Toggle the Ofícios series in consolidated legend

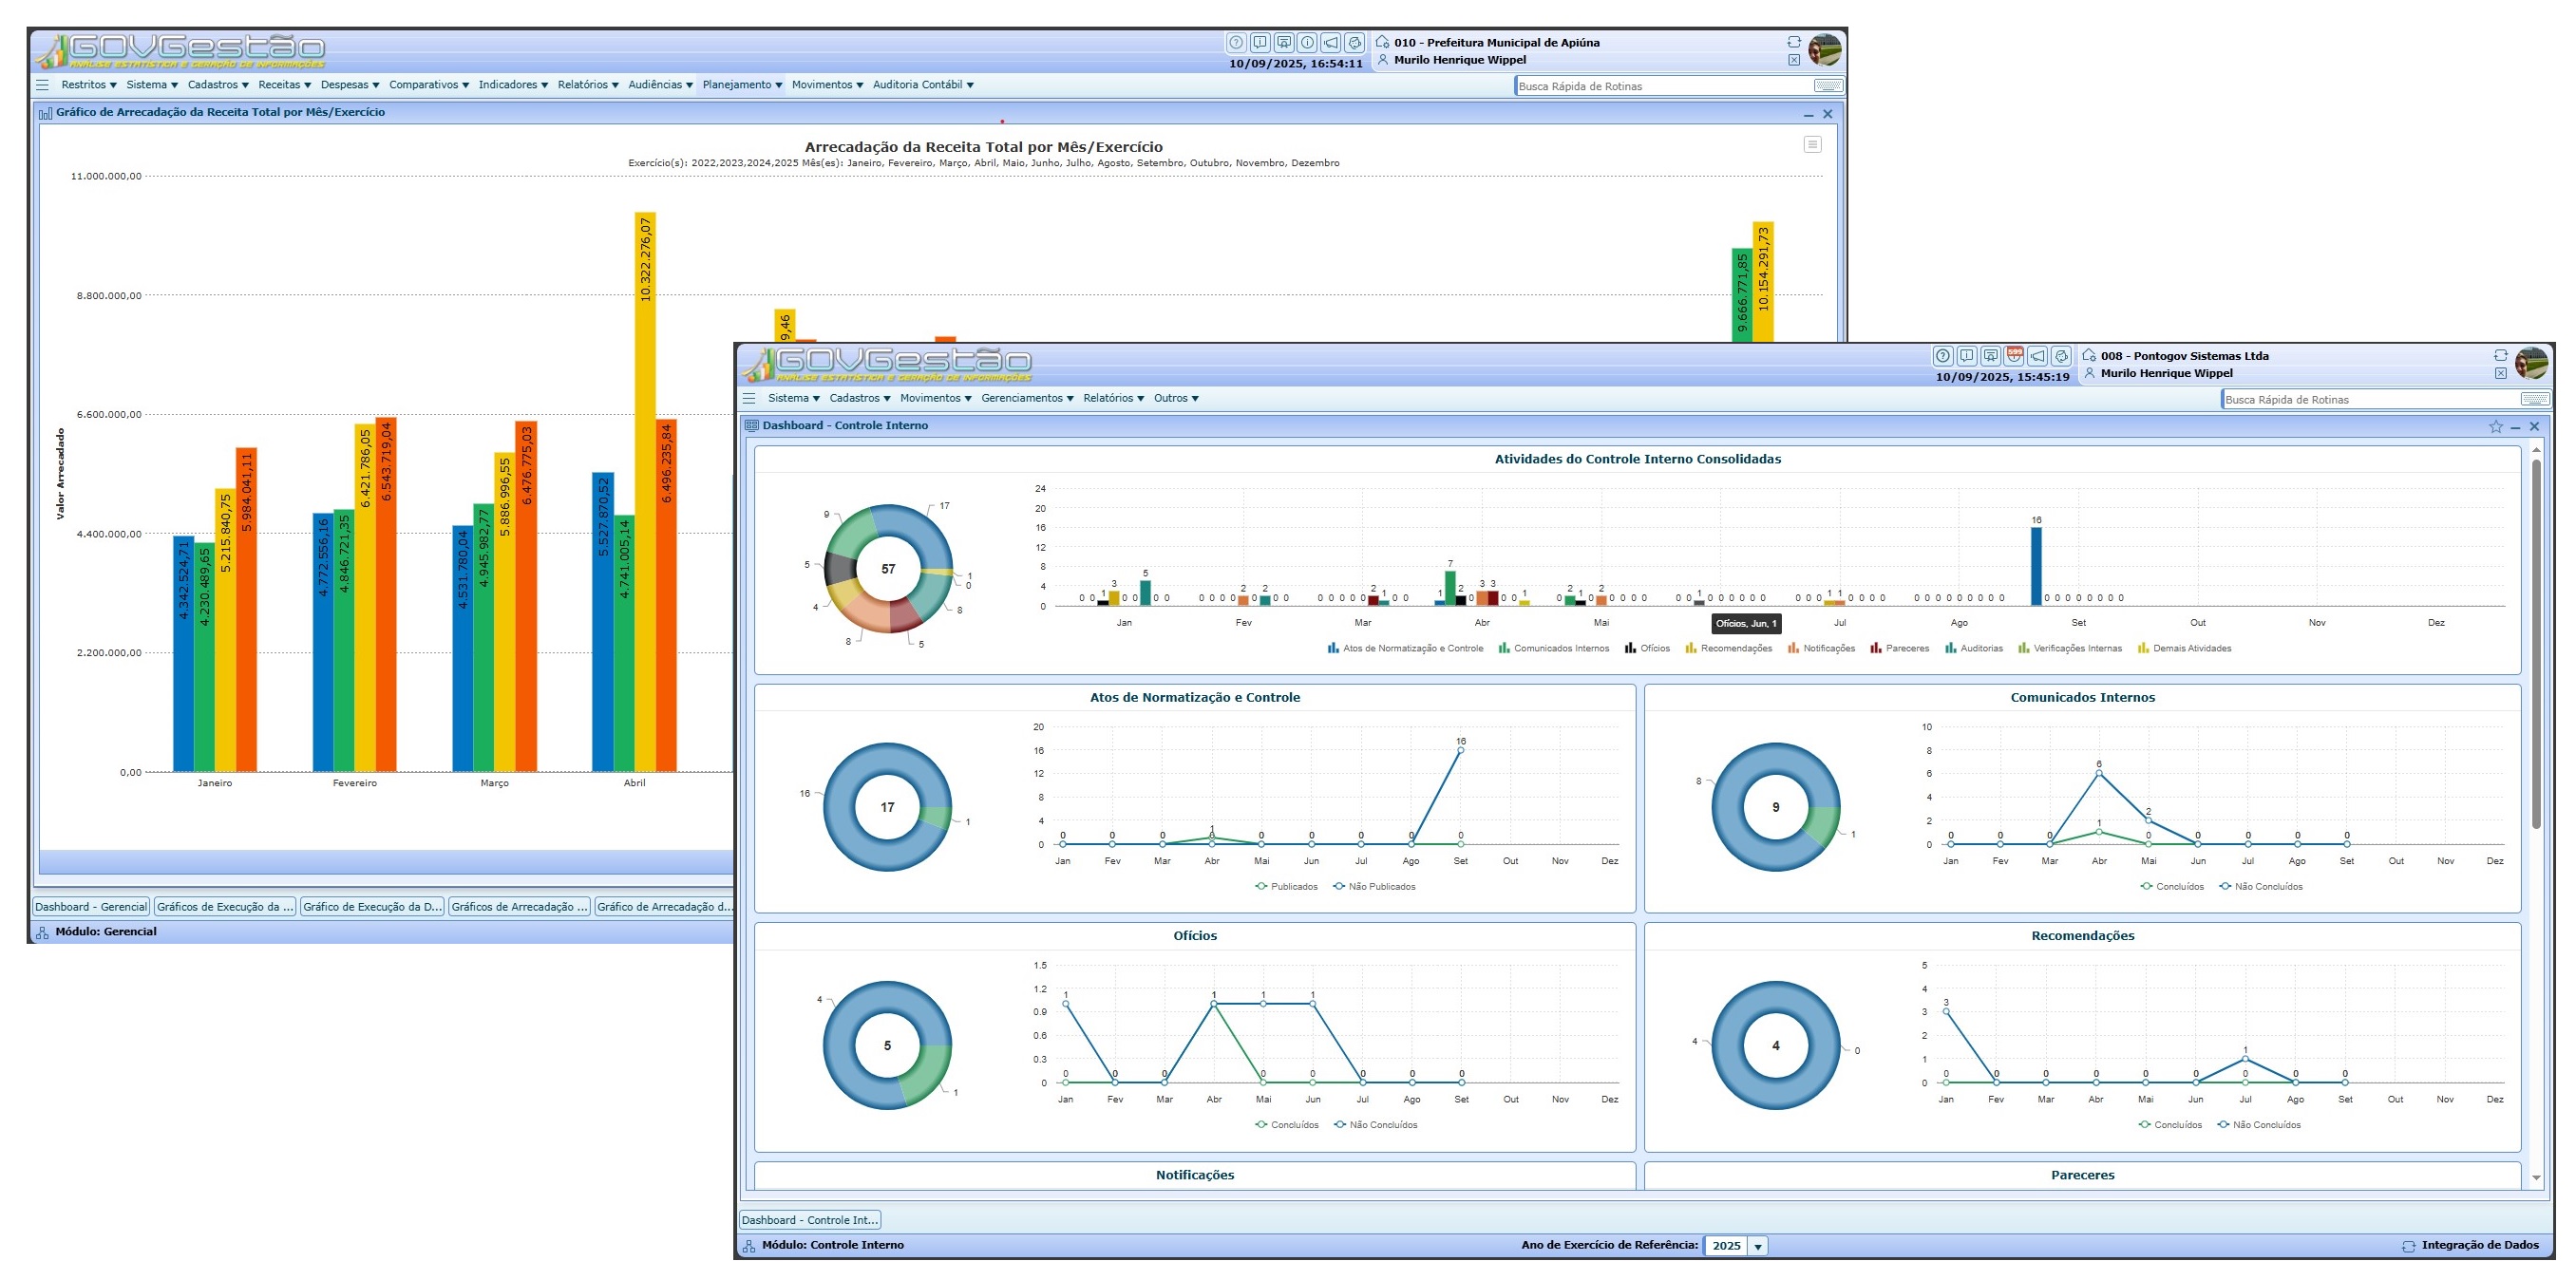(x=1654, y=649)
